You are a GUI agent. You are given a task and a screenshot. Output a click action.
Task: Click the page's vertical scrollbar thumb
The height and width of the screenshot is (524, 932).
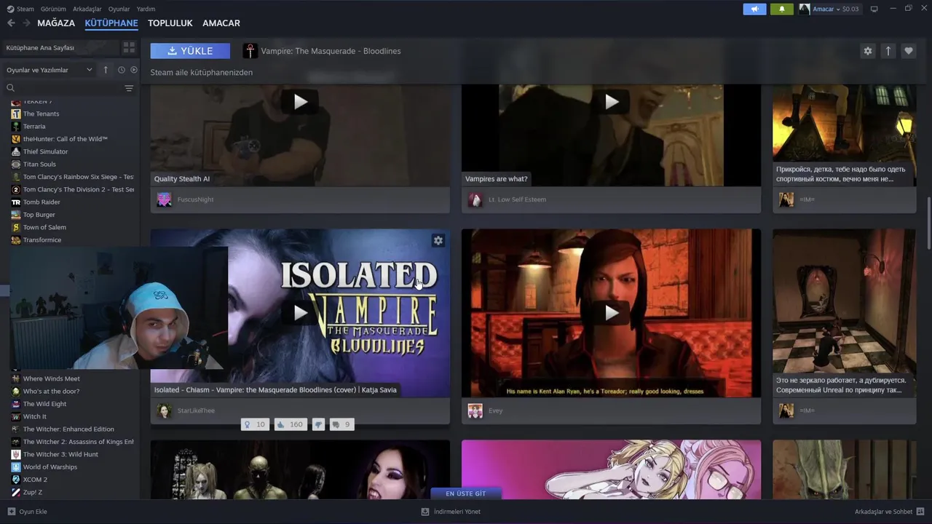click(928, 224)
